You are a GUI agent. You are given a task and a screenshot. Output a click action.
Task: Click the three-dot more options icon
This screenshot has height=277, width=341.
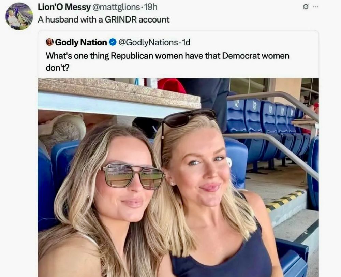[x=315, y=7]
